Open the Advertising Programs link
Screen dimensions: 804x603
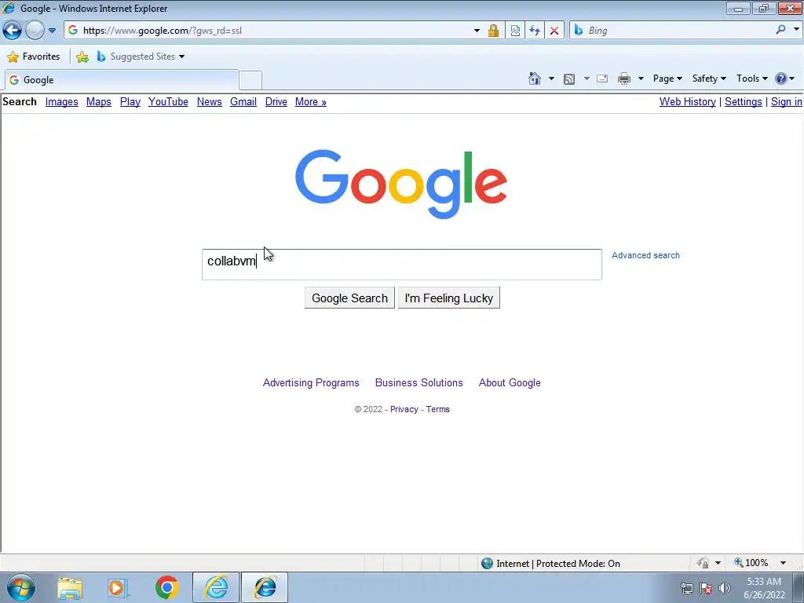[x=311, y=382]
